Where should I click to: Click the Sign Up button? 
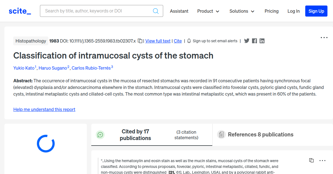point(316,11)
